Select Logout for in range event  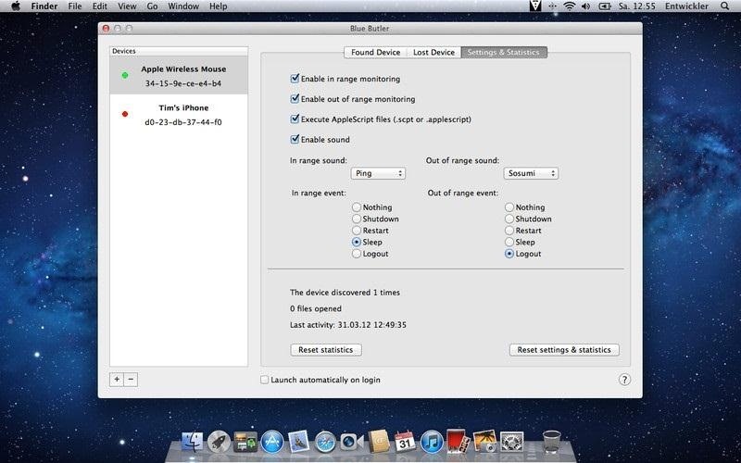coord(357,254)
